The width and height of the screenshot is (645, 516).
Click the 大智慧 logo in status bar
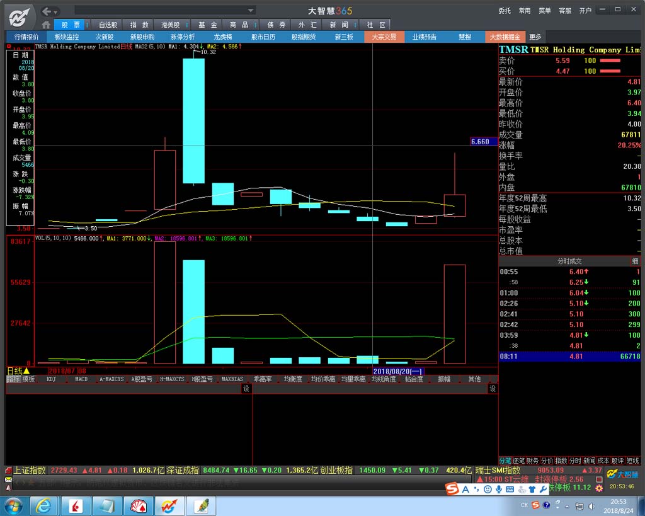623,474
